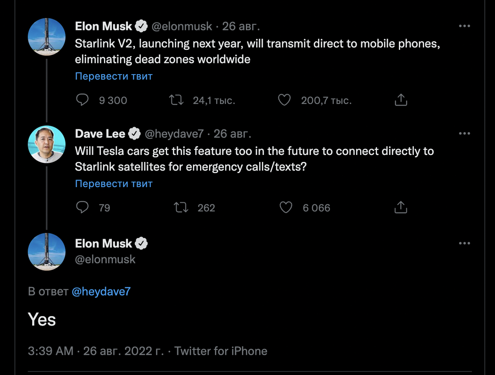495x375 pixels.
Task: Open more options on Dave Lee's tweet
Action: (x=464, y=134)
